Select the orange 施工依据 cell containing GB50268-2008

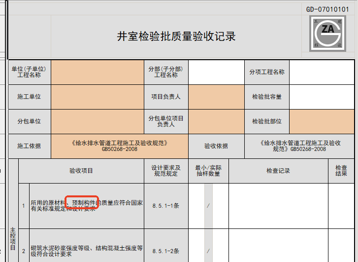pyautogui.click(x=120, y=146)
